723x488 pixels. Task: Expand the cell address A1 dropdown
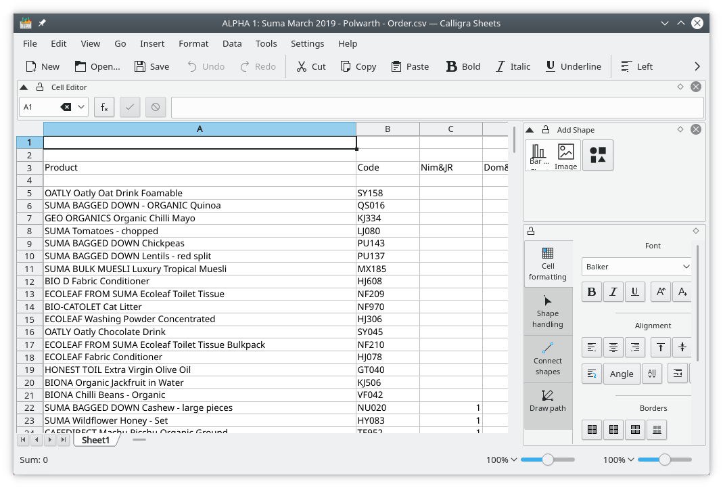coord(82,107)
